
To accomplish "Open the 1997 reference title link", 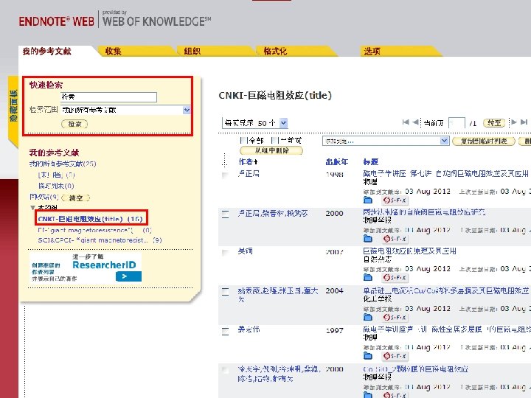I will click(x=447, y=329).
